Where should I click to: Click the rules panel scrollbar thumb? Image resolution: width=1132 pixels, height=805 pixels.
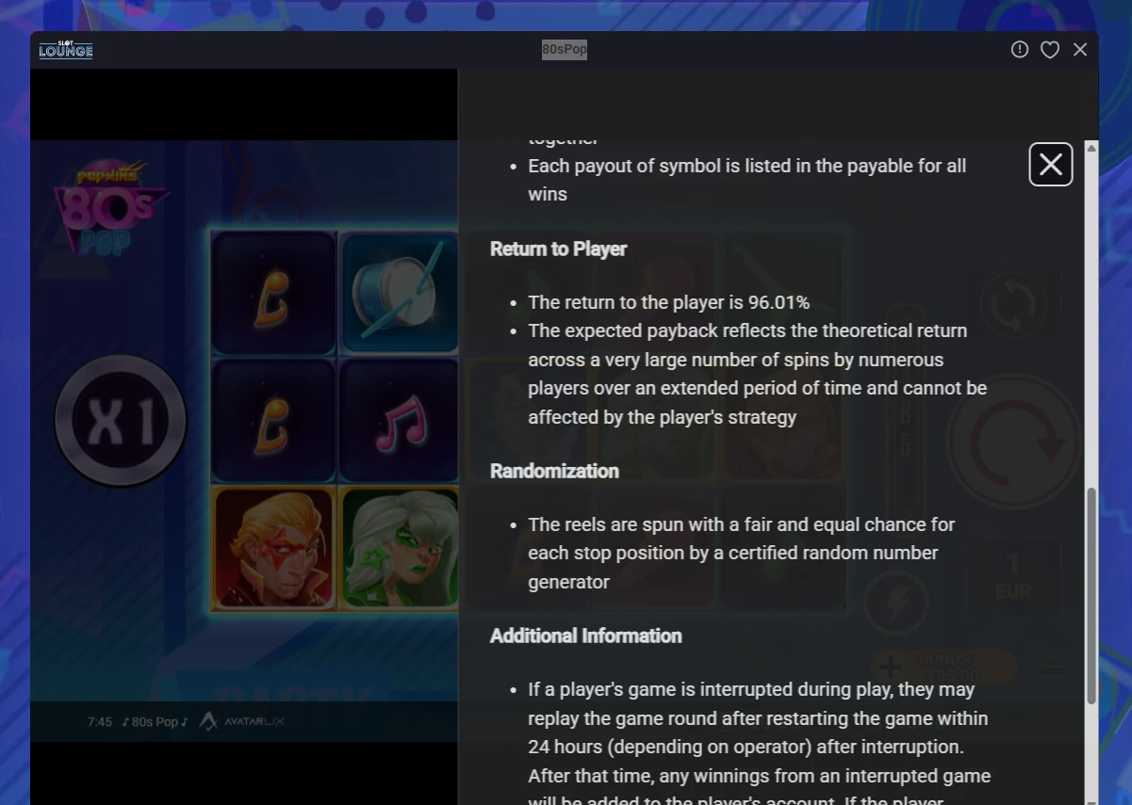(1091, 595)
